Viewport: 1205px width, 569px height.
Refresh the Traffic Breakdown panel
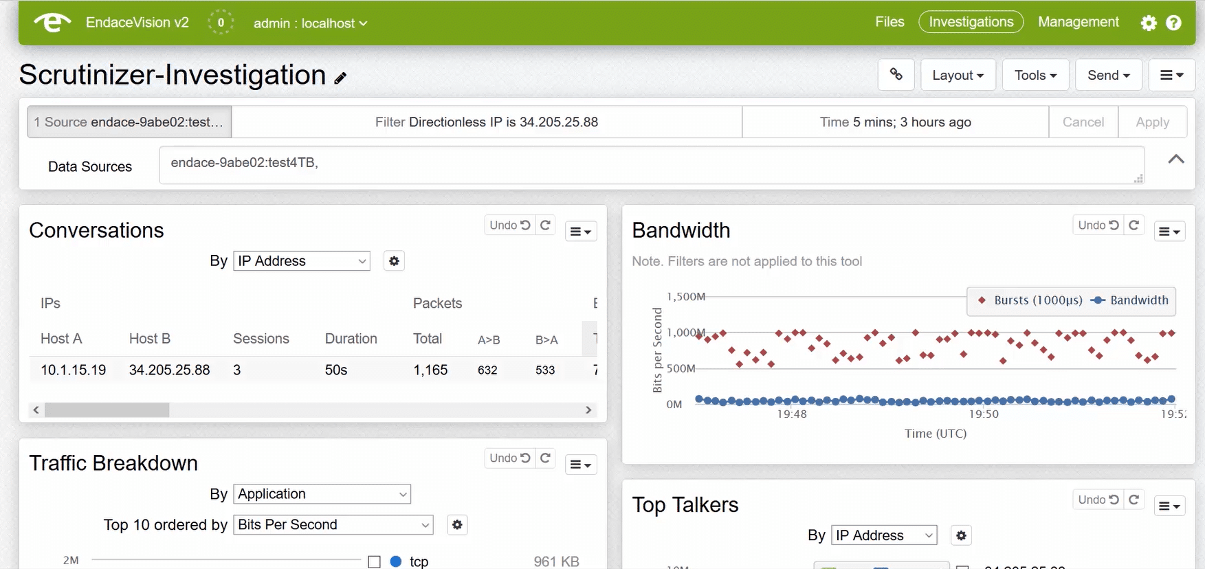click(x=545, y=458)
